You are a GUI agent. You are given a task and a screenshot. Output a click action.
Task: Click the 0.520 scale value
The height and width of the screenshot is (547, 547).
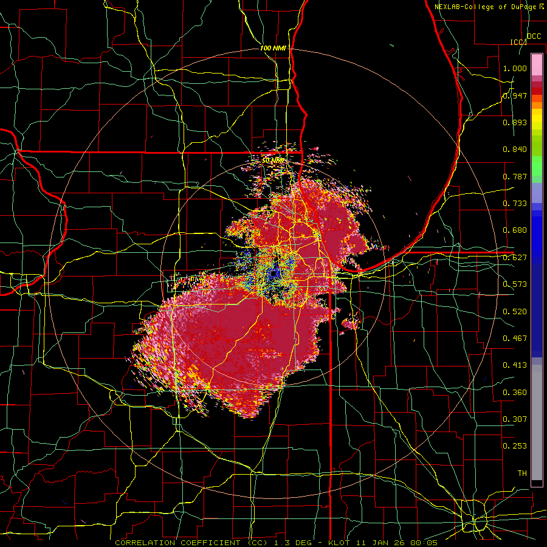click(x=515, y=312)
